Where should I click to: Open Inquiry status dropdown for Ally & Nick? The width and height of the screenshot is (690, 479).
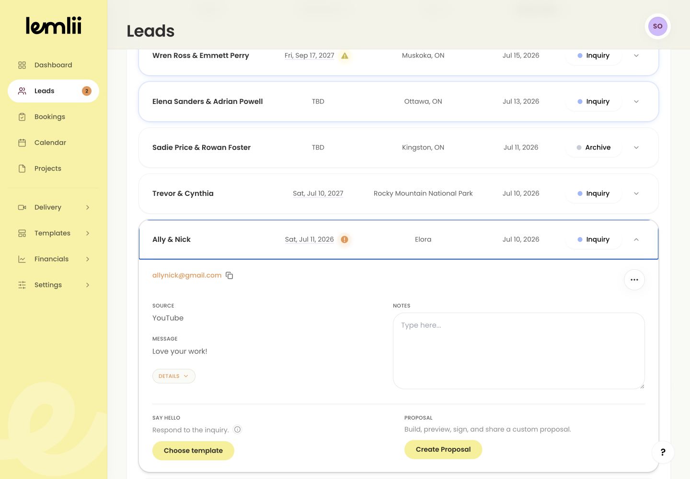[x=594, y=239]
